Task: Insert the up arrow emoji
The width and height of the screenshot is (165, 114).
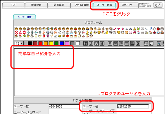Action: click(x=32, y=32)
